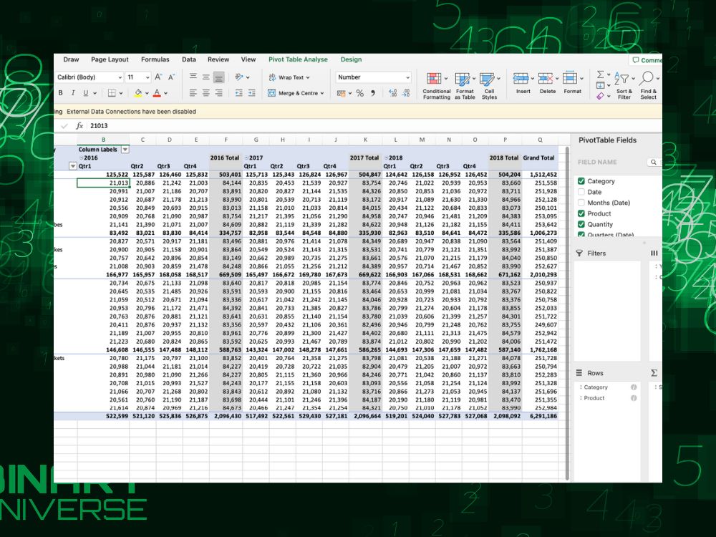Click the Format cells icon
Viewport: 716px width, 537px height.
(x=569, y=79)
